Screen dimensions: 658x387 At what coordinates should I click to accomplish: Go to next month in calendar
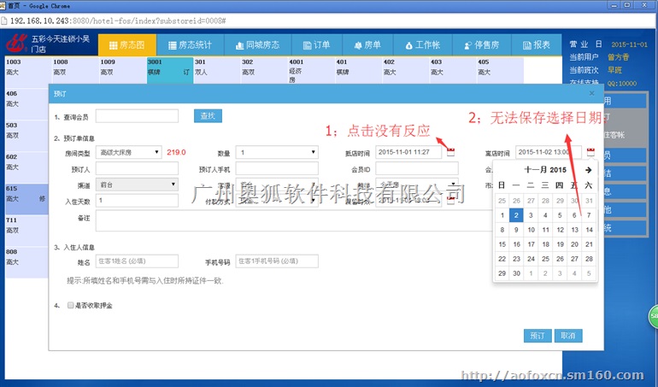pyautogui.click(x=588, y=170)
